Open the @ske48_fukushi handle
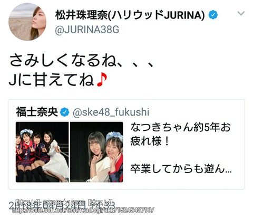 (x=111, y=112)
